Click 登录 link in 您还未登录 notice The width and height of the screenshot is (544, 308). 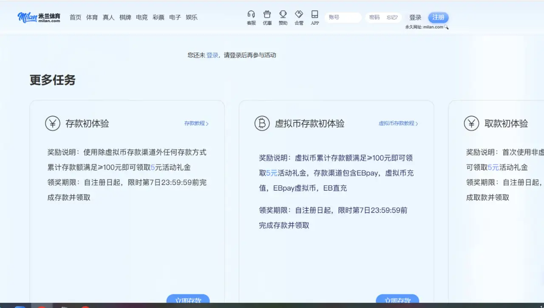click(x=212, y=55)
